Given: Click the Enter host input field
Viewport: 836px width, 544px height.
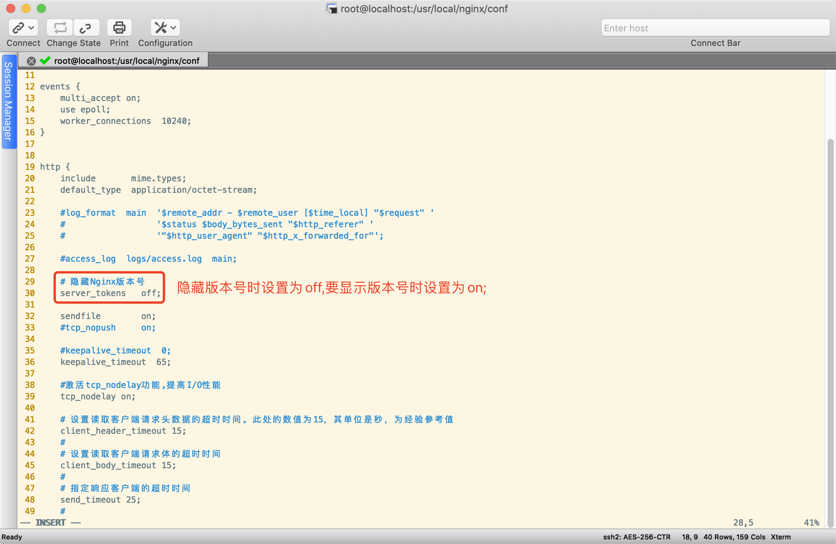Looking at the screenshot, I should pos(715,28).
